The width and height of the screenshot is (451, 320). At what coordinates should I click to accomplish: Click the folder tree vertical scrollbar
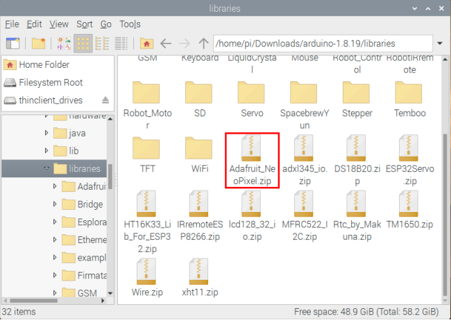110,177
